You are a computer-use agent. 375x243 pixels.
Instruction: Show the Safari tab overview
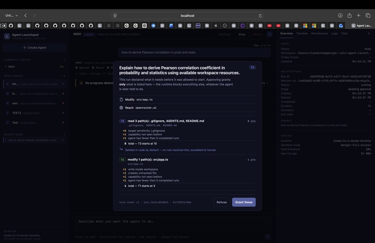368,15
